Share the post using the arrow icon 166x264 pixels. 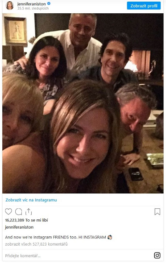(29, 211)
